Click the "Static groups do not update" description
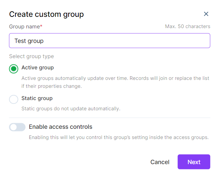 [71, 109]
